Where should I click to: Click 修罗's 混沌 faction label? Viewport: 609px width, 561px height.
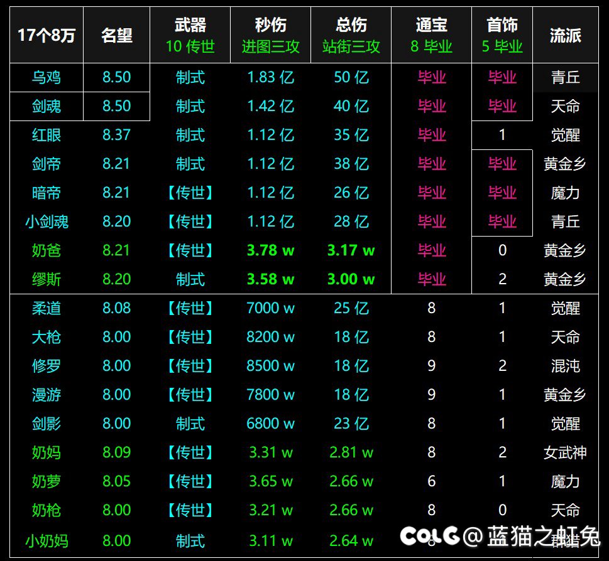coord(565,366)
